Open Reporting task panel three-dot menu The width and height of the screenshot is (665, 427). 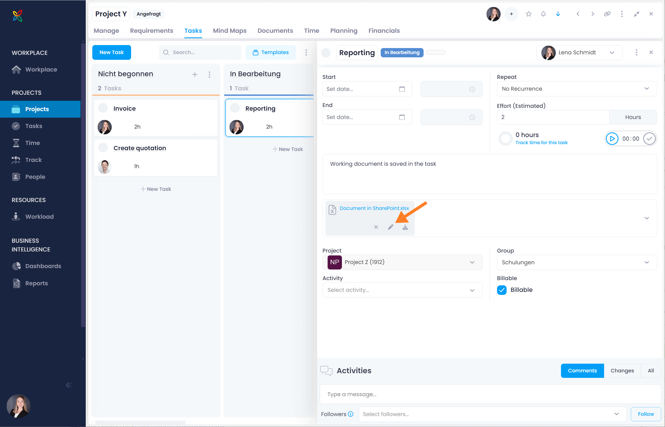(636, 52)
